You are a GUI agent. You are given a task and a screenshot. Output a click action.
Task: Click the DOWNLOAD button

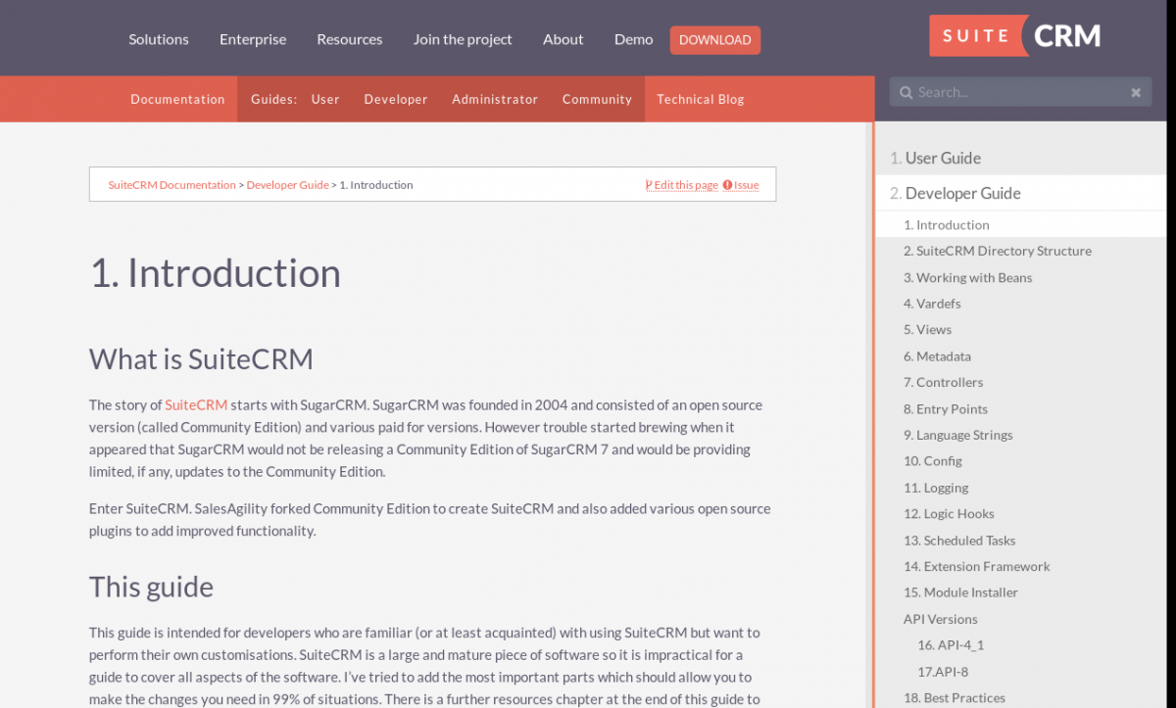(714, 39)
